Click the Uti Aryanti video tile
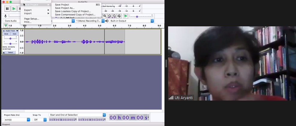This screenshot has width=296, height=126. [x=232, y=63]
